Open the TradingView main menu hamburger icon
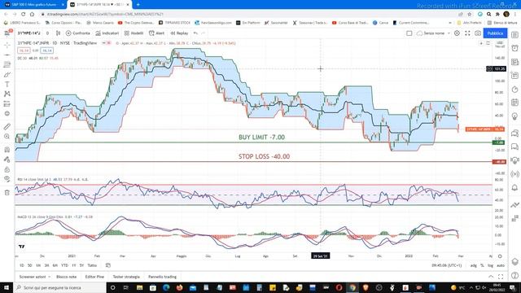Image resolution: width=521 pixels, height=293 pixels. (7, 33)
